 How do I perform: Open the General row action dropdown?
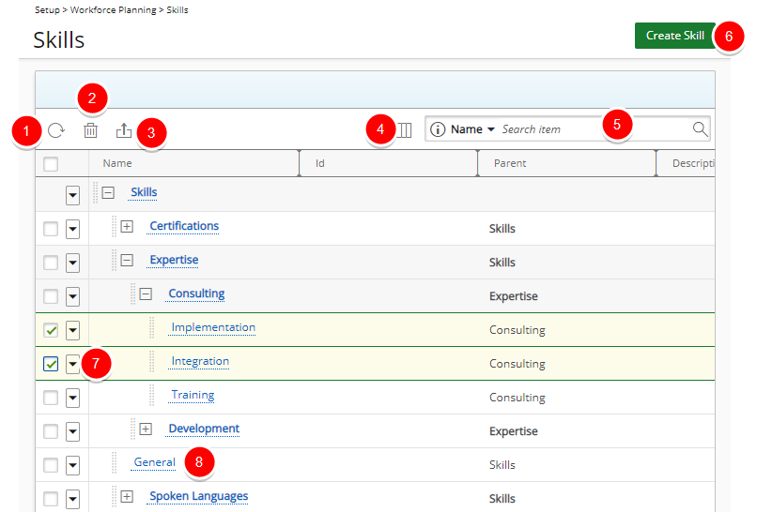click(x=73, y=465)
